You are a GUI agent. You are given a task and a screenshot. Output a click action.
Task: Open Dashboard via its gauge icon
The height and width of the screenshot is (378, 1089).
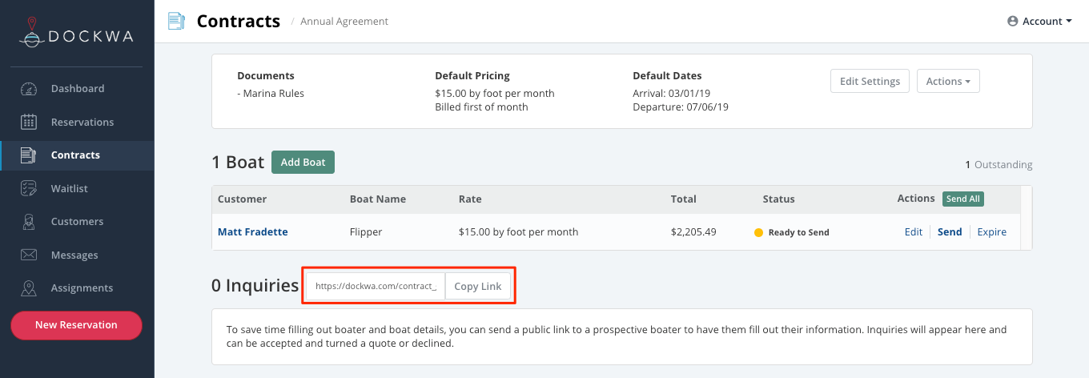[29, 89]
